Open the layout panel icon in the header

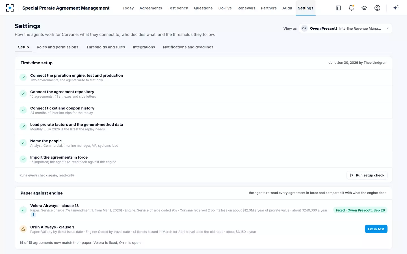point(338,8)
